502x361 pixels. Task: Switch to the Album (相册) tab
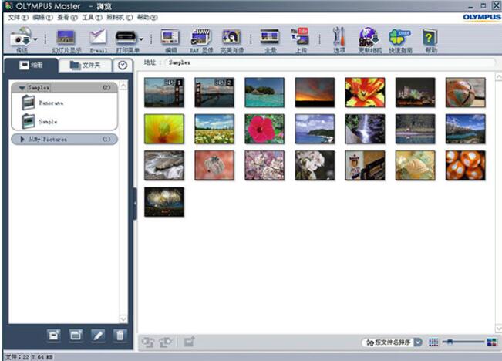point(31,66)
